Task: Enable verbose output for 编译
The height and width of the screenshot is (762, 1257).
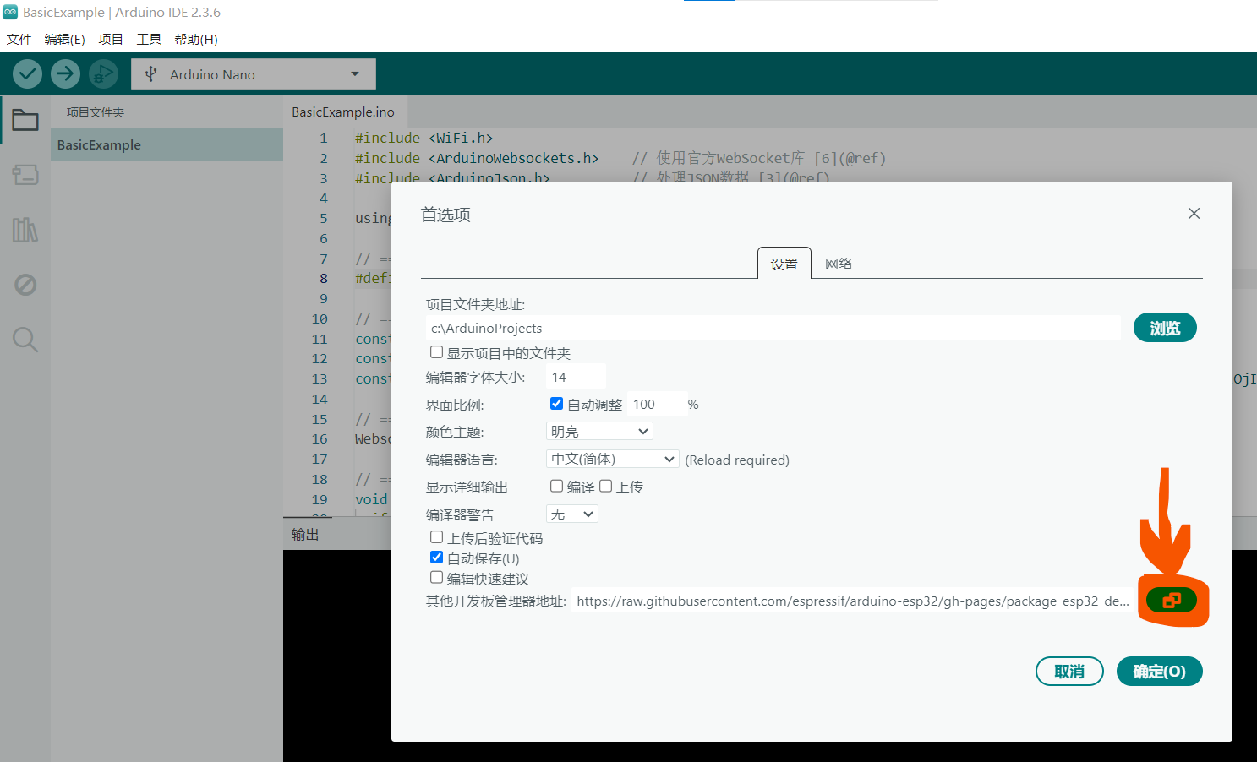Action: 556,486
